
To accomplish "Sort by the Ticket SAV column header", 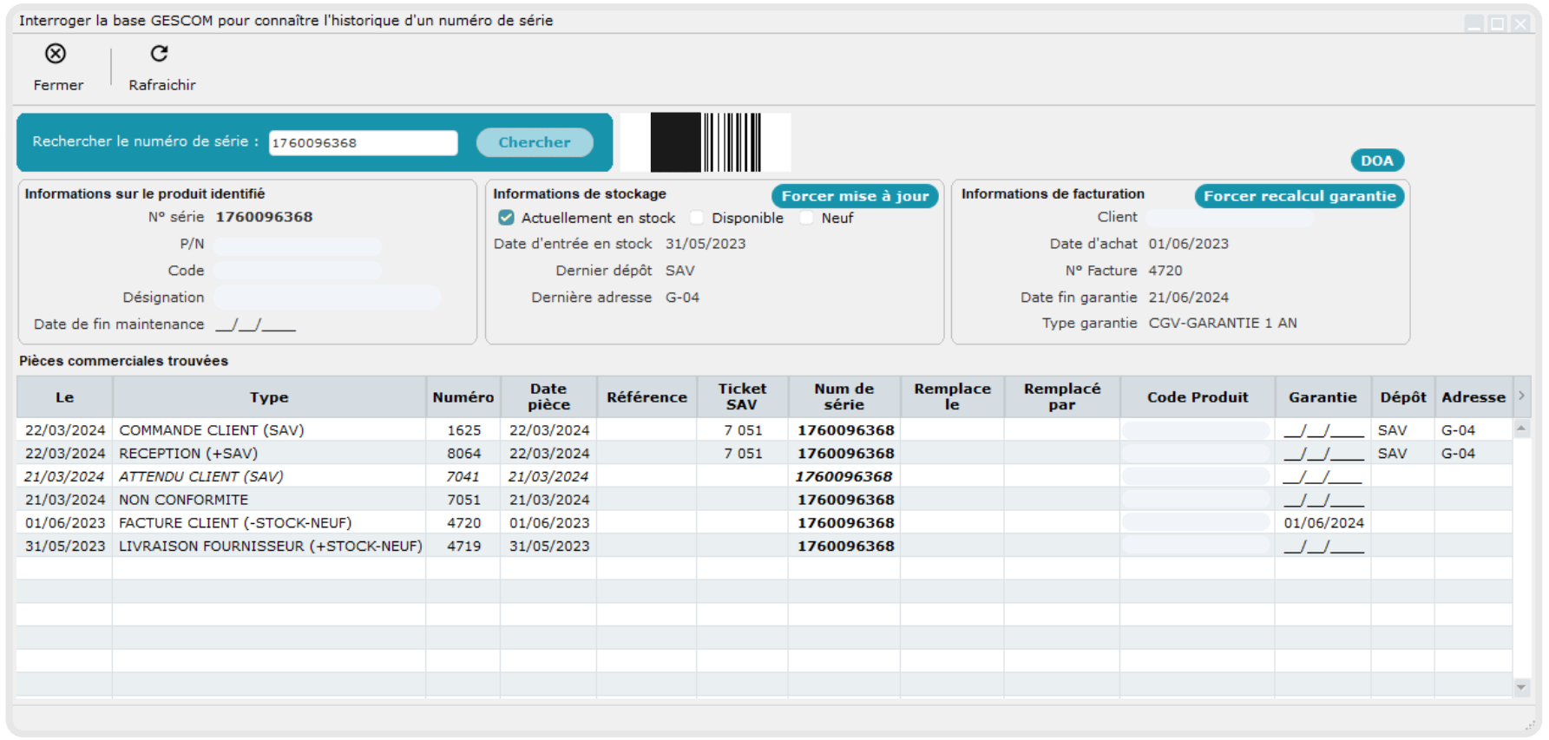I will pyautogui.click(x=742, y=397).
